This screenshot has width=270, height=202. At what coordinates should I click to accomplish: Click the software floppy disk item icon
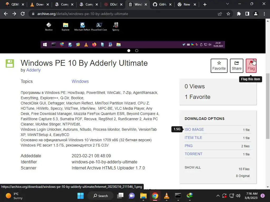click(x=10, y=63)
